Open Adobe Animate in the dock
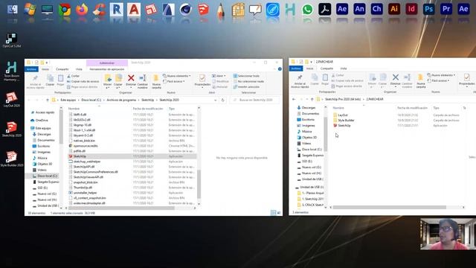 point(359,10)
